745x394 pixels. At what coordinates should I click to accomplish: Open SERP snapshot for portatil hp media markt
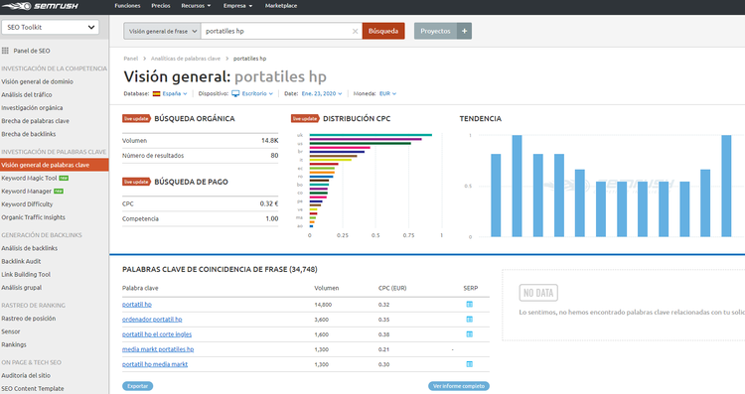point(470,364)
